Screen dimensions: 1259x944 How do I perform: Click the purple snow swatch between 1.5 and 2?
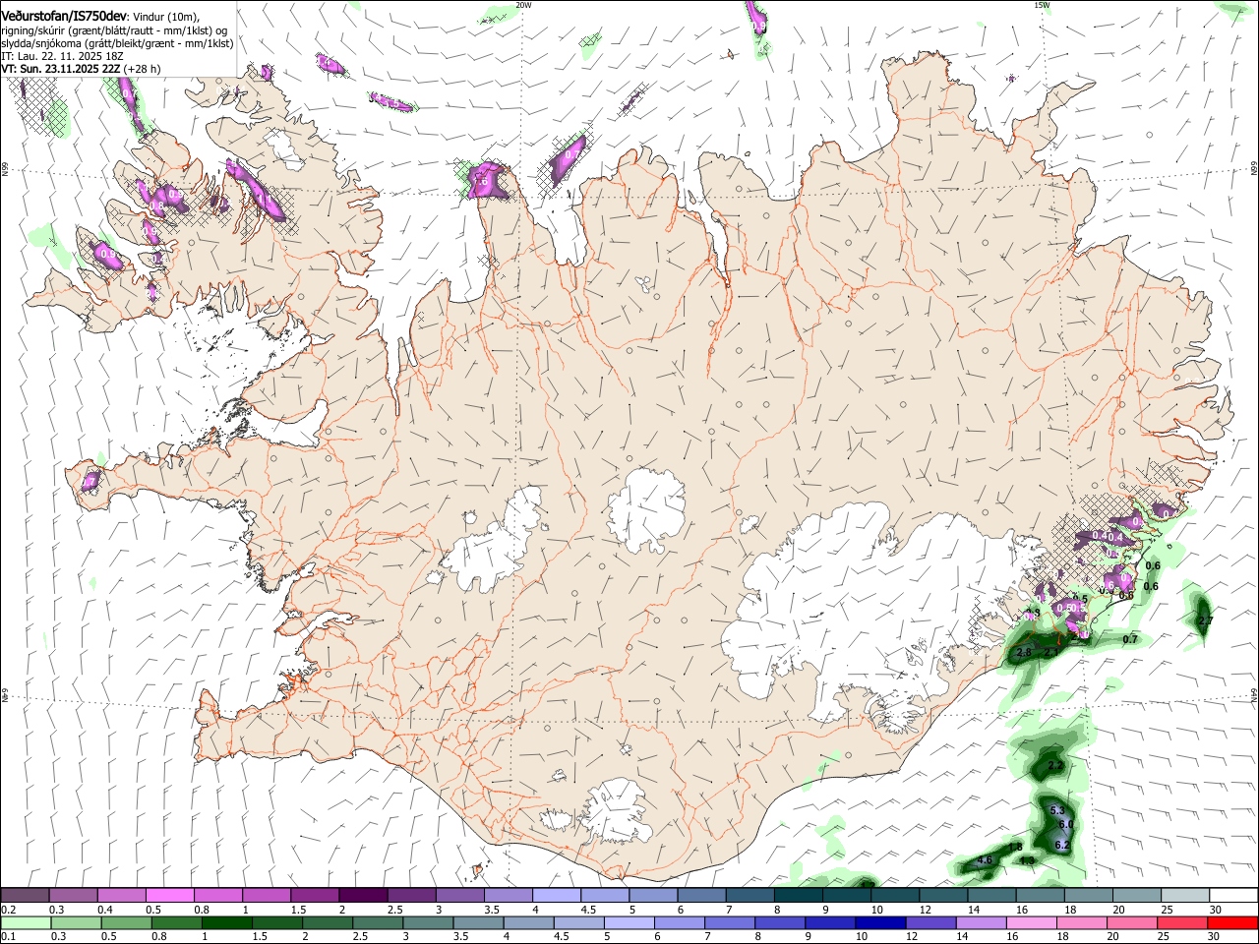[314, 895]
